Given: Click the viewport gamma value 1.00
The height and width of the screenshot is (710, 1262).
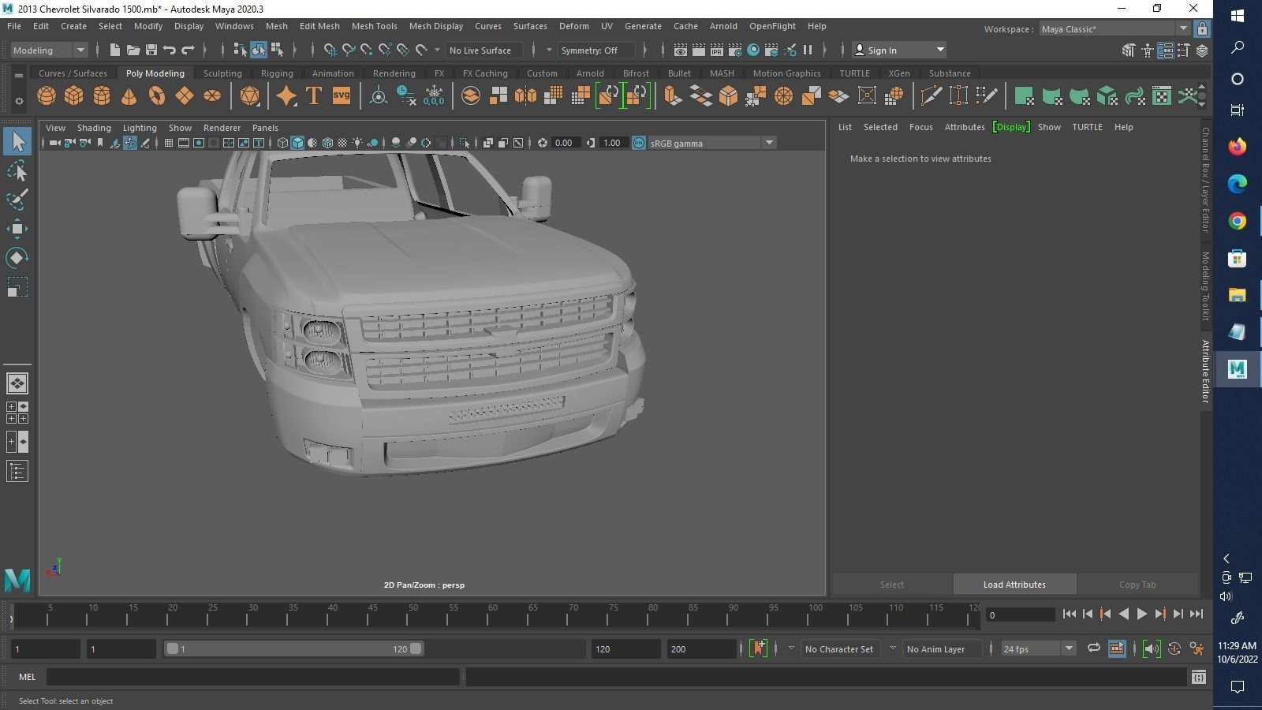Looking at the screenshot, I should 612,143.
